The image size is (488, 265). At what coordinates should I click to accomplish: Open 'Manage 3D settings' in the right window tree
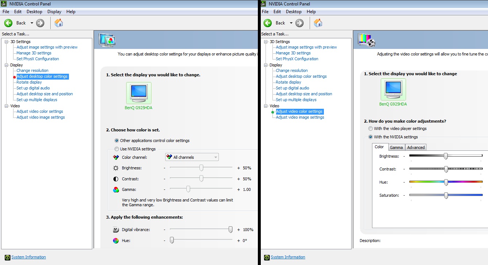(293, 53)
